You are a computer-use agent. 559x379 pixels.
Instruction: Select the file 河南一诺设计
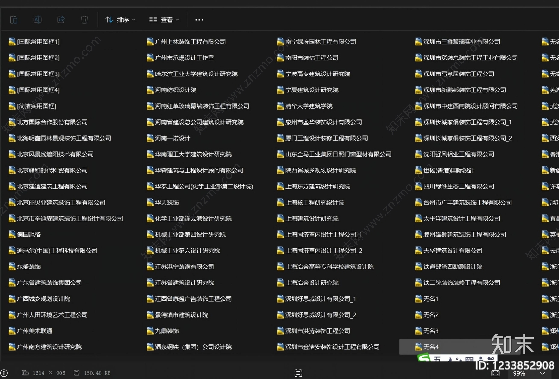168,138
